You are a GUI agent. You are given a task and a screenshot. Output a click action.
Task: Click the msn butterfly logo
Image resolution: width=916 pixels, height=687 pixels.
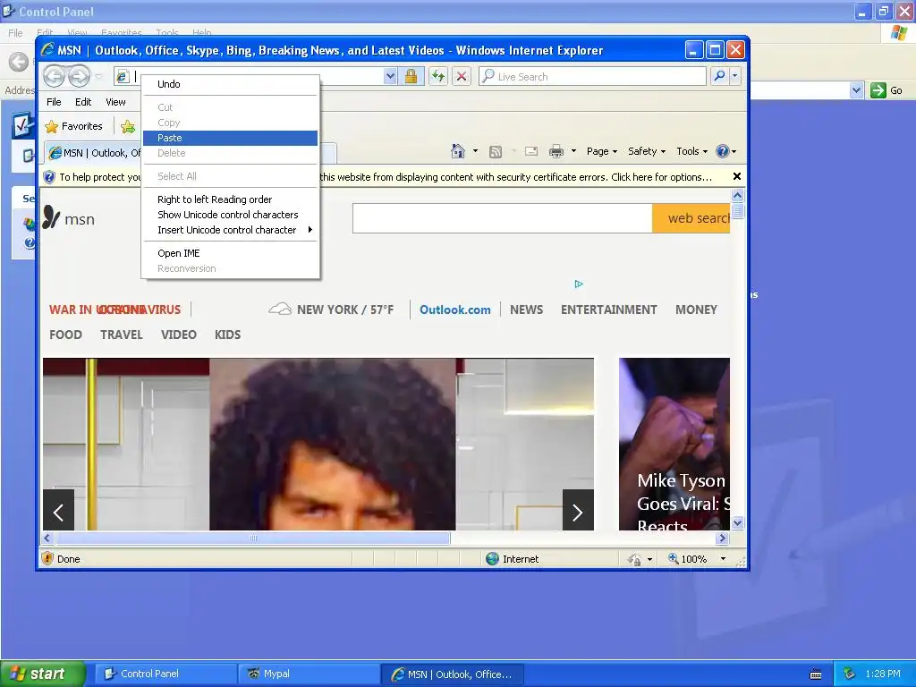pyautogui.click(x=51, y=217)
